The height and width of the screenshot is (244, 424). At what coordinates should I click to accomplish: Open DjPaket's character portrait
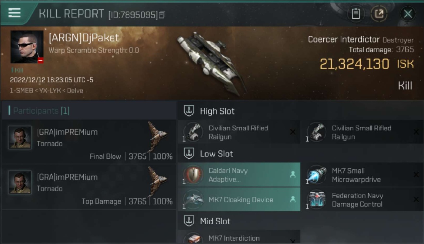27,47
